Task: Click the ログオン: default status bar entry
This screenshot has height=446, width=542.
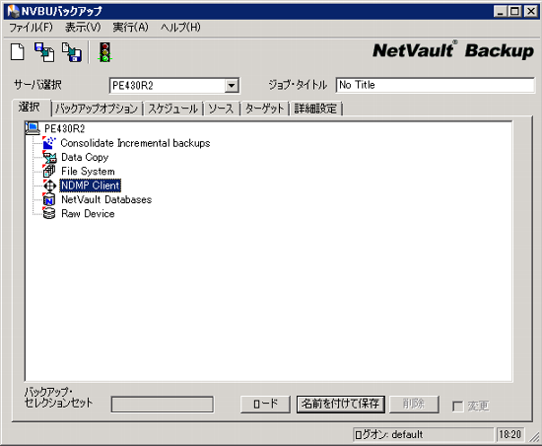Action: click(423, 434)
